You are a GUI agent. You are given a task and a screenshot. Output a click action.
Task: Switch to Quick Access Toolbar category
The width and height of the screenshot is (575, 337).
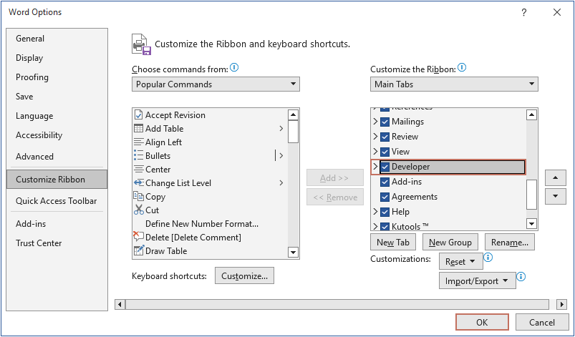click(x=56, y=201)
